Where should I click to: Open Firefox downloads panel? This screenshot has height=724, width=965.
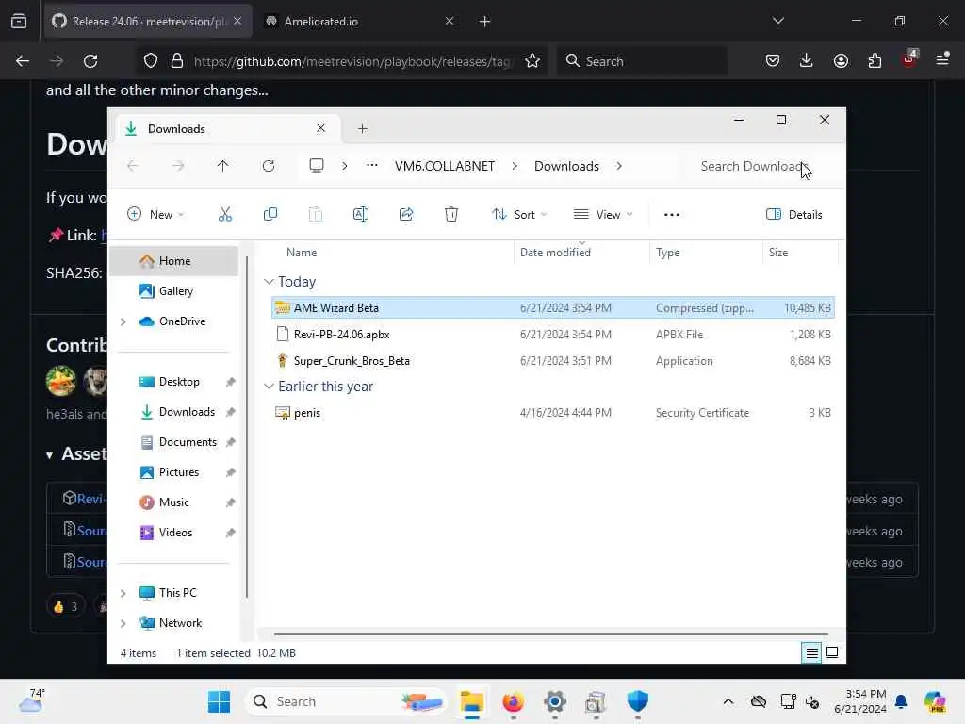(x=807, y=60)
